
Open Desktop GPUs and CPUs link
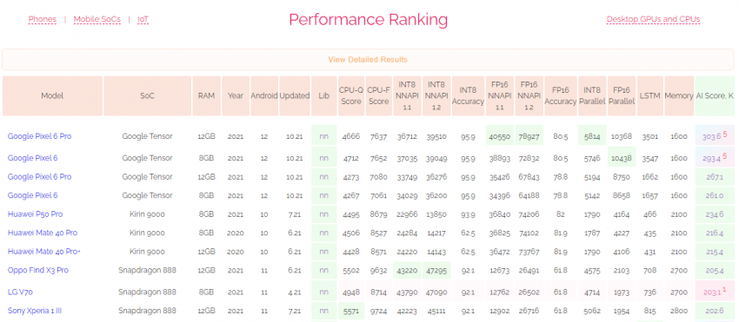coord(653,19)
